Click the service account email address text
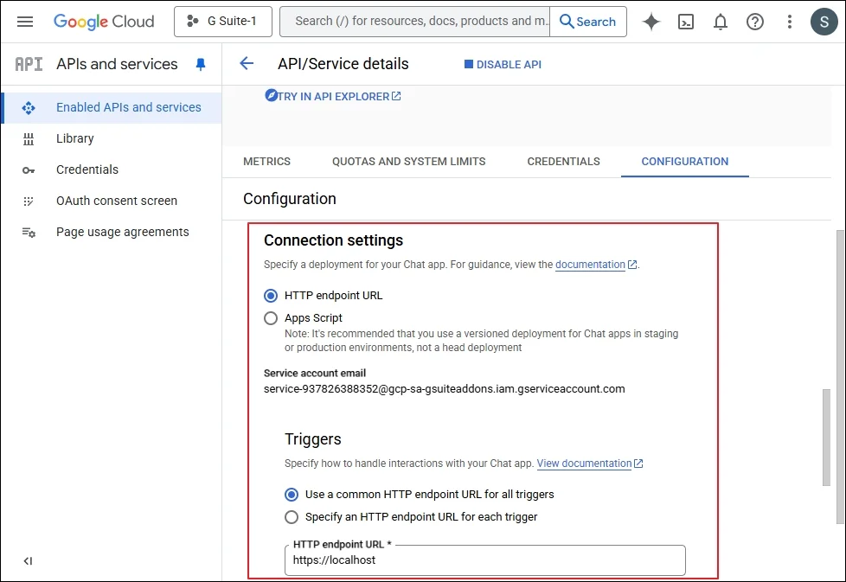Image resolution: width=846 pixels, height=582 pixels. click(444, 389)
